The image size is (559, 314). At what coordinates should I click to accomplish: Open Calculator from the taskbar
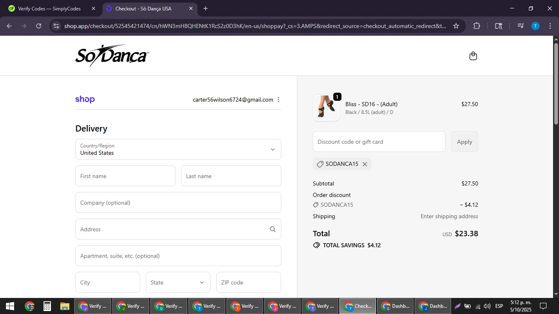[x=47, y=306]
